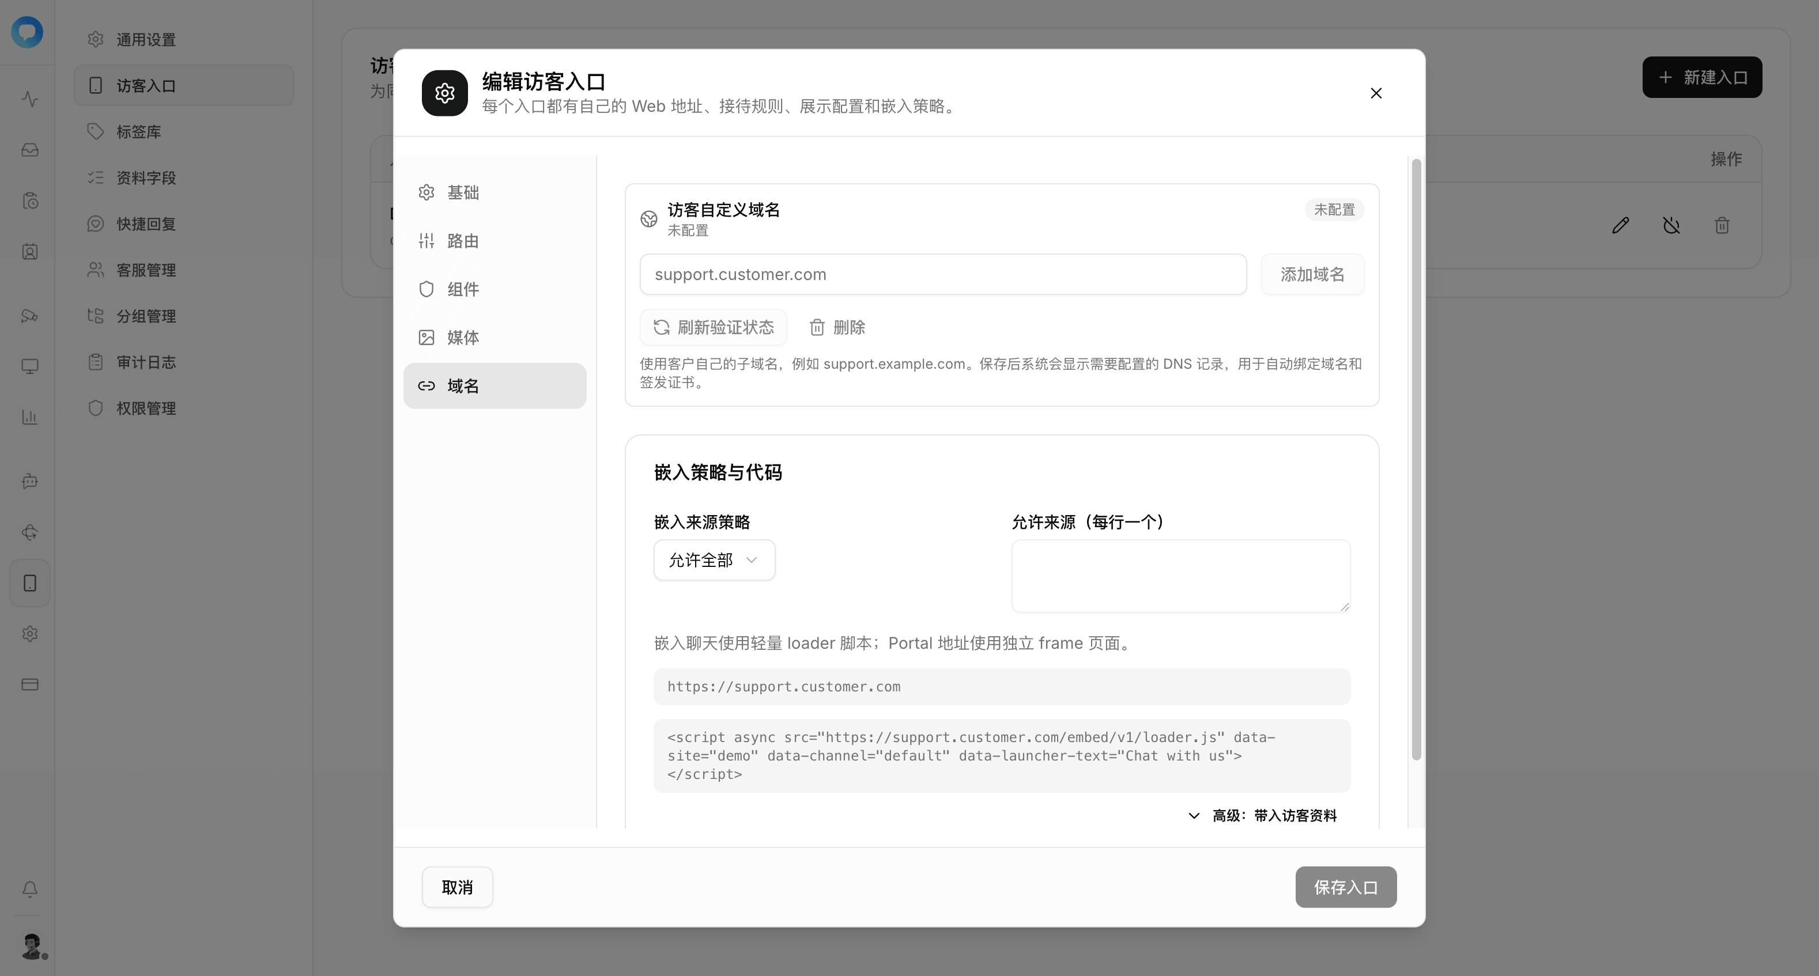Switch to the 组件 tab

(495, 289)
